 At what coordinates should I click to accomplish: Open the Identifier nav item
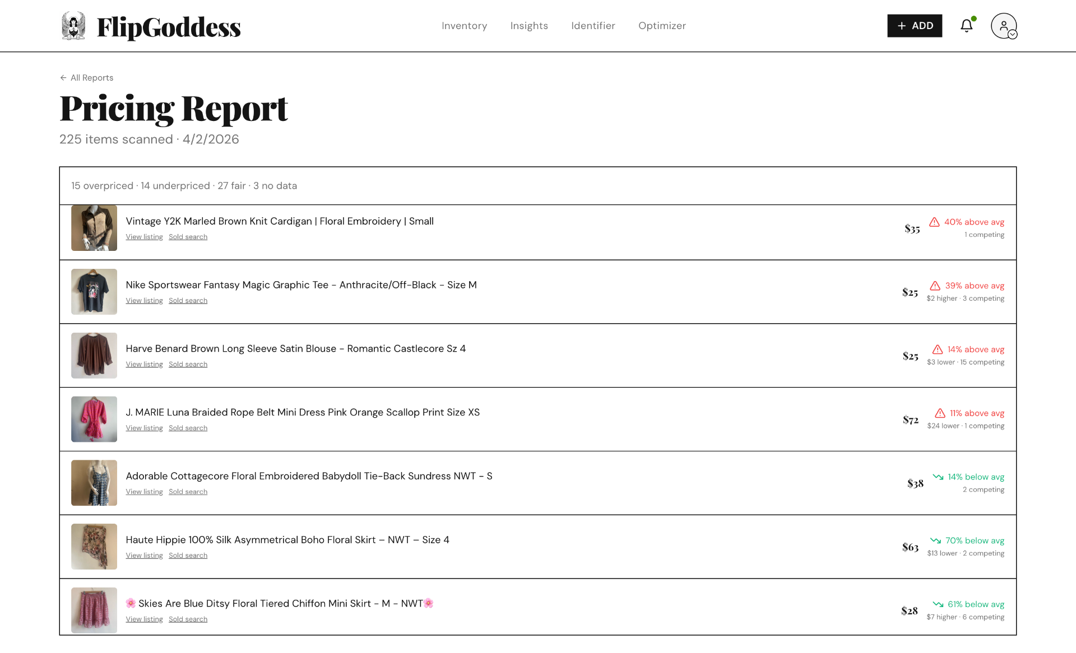593,26
